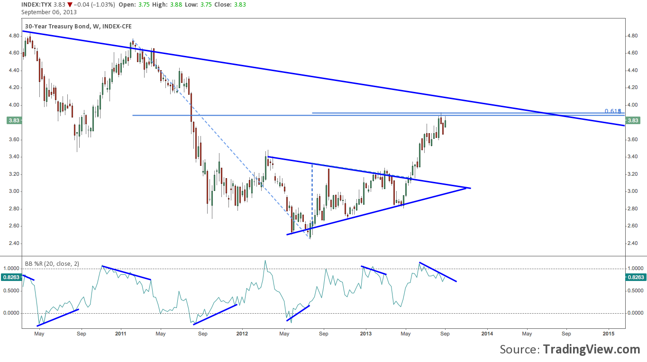This screenshot has height=362, width=647.
Task: Click the 1.0000 label on the right indicator axis
Action: pyautogui.click(x=635, y=268)
